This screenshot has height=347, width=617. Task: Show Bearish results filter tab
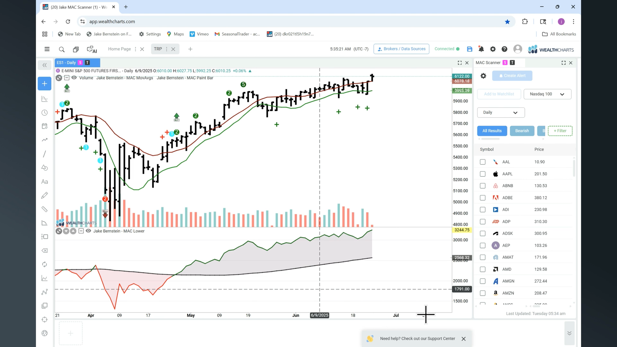tap(522, 131)
